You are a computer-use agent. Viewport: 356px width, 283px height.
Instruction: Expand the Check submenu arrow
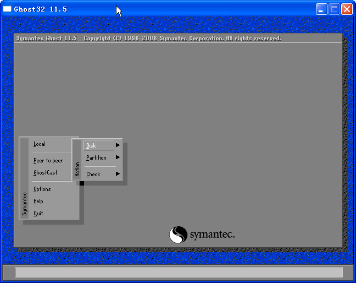coord(118,174)
